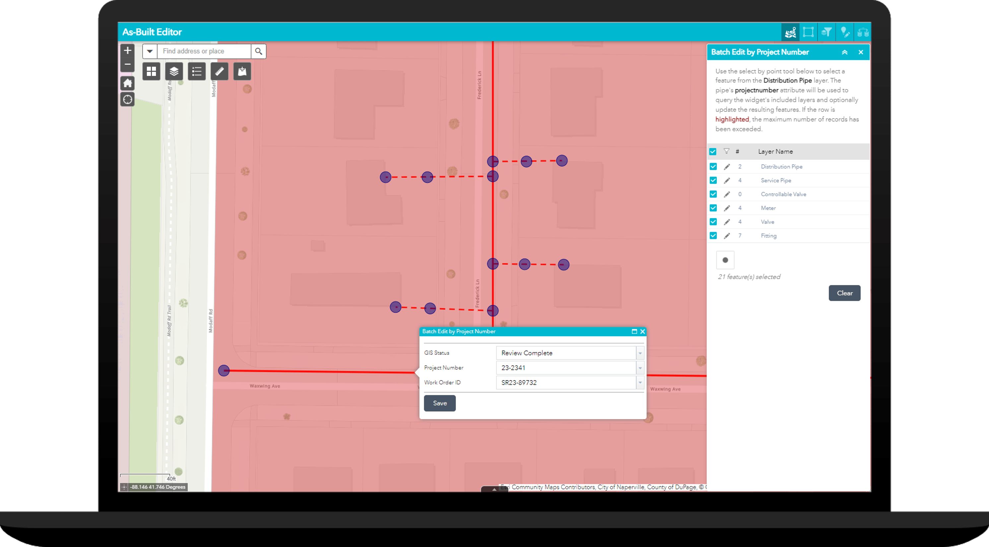Screen dimensions: 989x547
Task: Click the Valve layer name
Action: pos(767,222)
